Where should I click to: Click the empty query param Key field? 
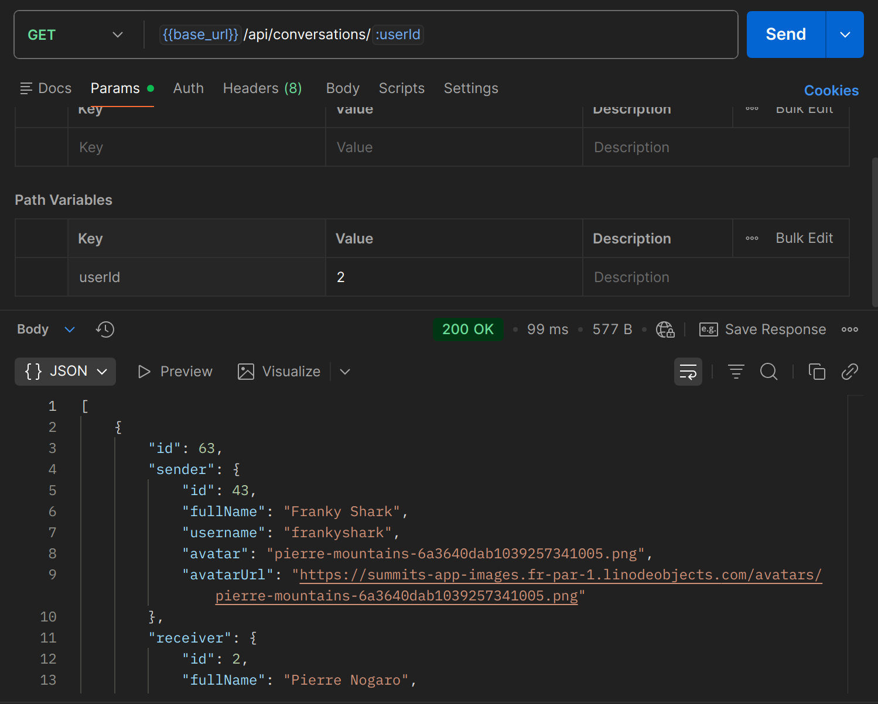(196, 147)
